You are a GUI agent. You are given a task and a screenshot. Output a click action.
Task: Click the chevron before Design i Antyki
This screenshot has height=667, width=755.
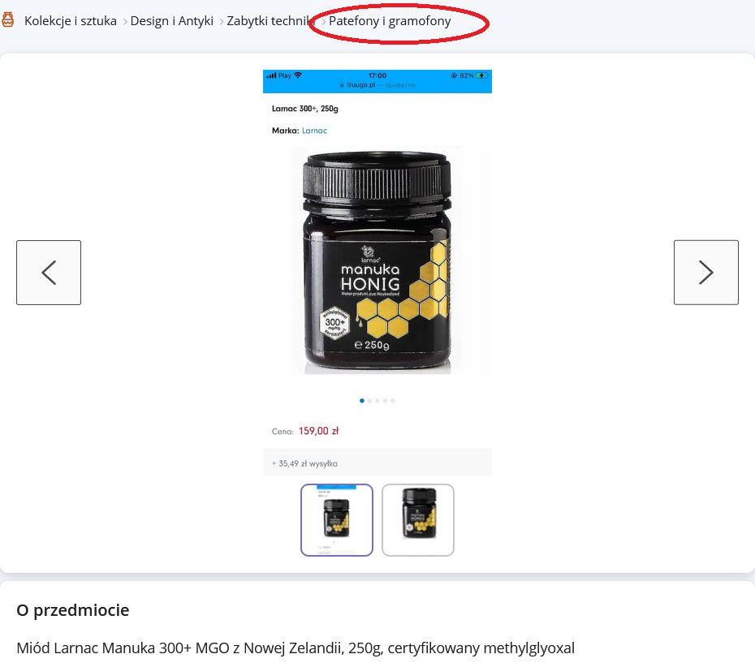(125, 22)
